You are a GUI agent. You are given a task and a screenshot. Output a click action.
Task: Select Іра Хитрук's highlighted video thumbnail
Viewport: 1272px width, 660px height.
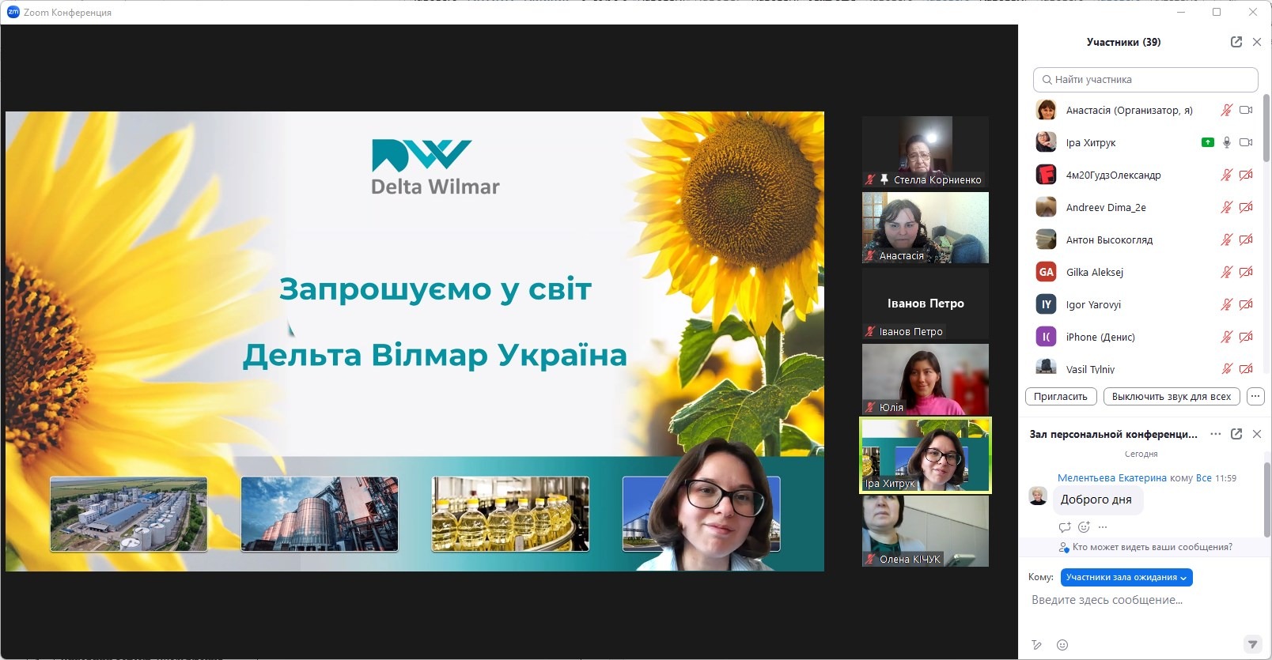point(926,455)
